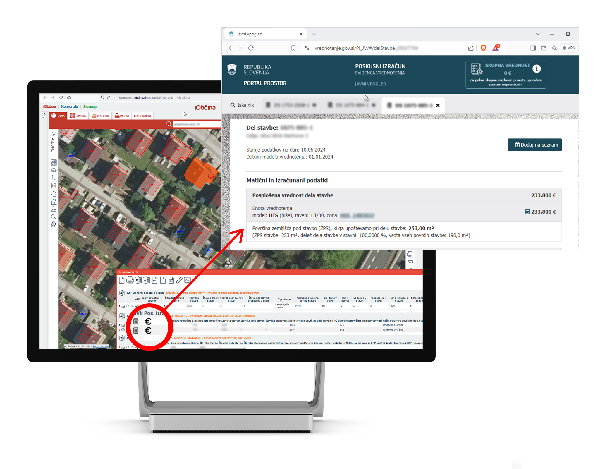
Task: Click the link chain icon in the Izpisi toolbar
Action: pos(179,280)
